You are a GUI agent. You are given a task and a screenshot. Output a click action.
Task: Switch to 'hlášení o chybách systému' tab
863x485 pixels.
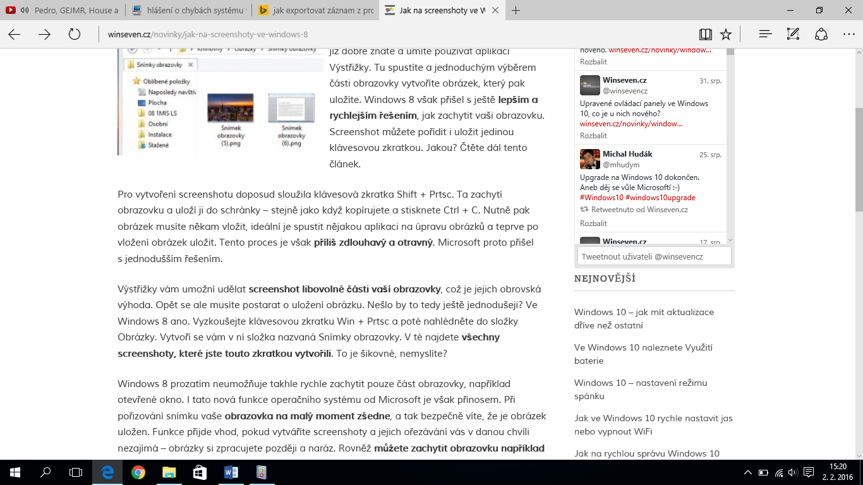point(188,10)
